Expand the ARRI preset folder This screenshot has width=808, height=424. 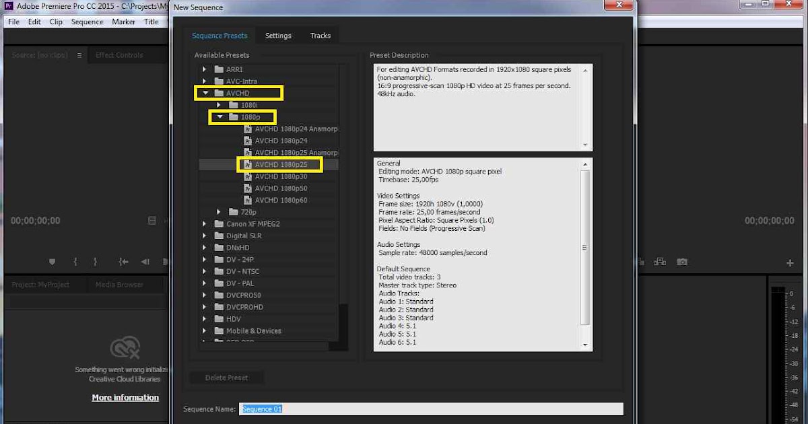(x=205, y=69)
